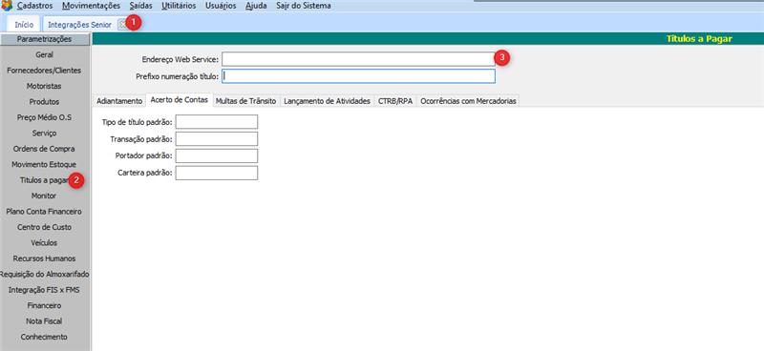Open Preço Médio O.S section
Screen dimensions: 764x351
pos(44,117)
